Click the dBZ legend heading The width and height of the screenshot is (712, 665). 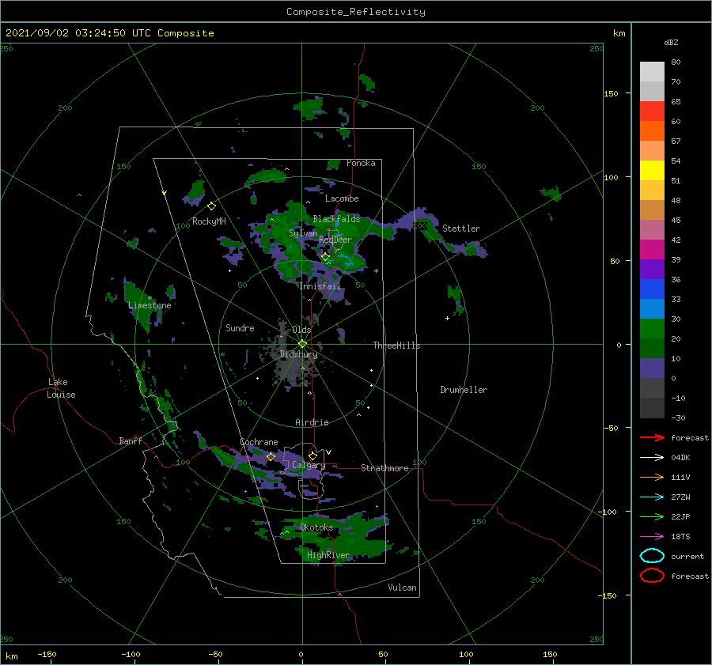tap(671, 42)
